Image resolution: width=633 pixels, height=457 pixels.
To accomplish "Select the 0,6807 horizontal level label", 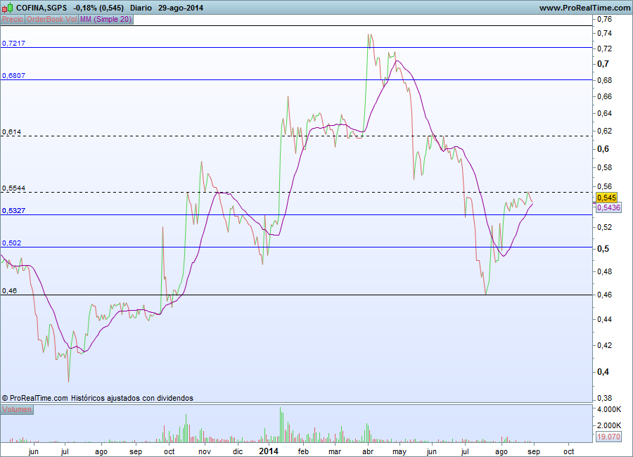I will pyautogui.click(x=14, y=75).
